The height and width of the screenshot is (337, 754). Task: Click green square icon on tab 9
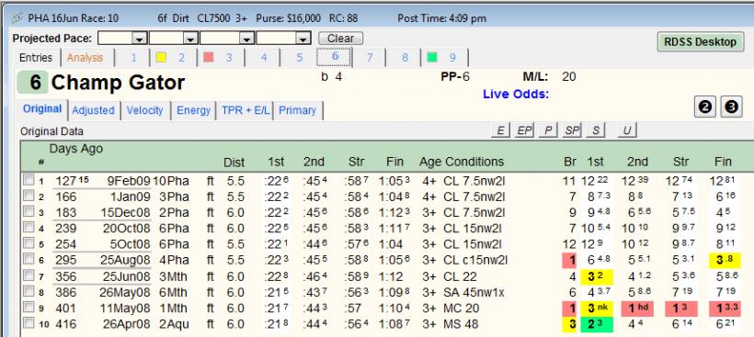tap(432, 58)
